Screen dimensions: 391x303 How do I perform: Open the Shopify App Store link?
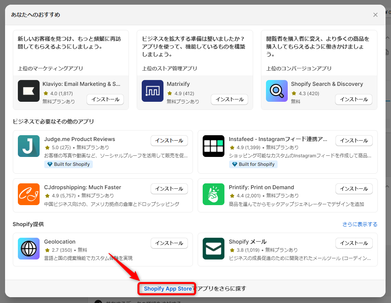click(168, 289)
